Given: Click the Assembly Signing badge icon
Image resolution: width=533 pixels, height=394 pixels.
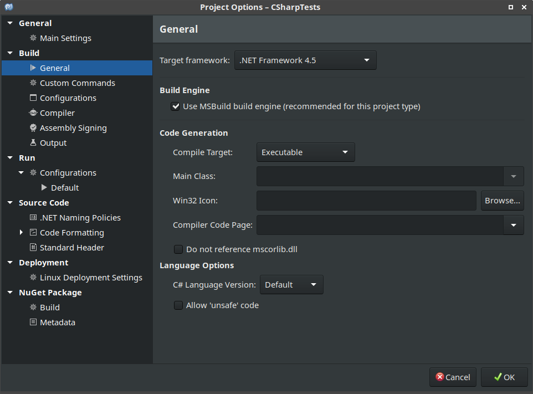Looking at the screenshot, I should [33, 128].
